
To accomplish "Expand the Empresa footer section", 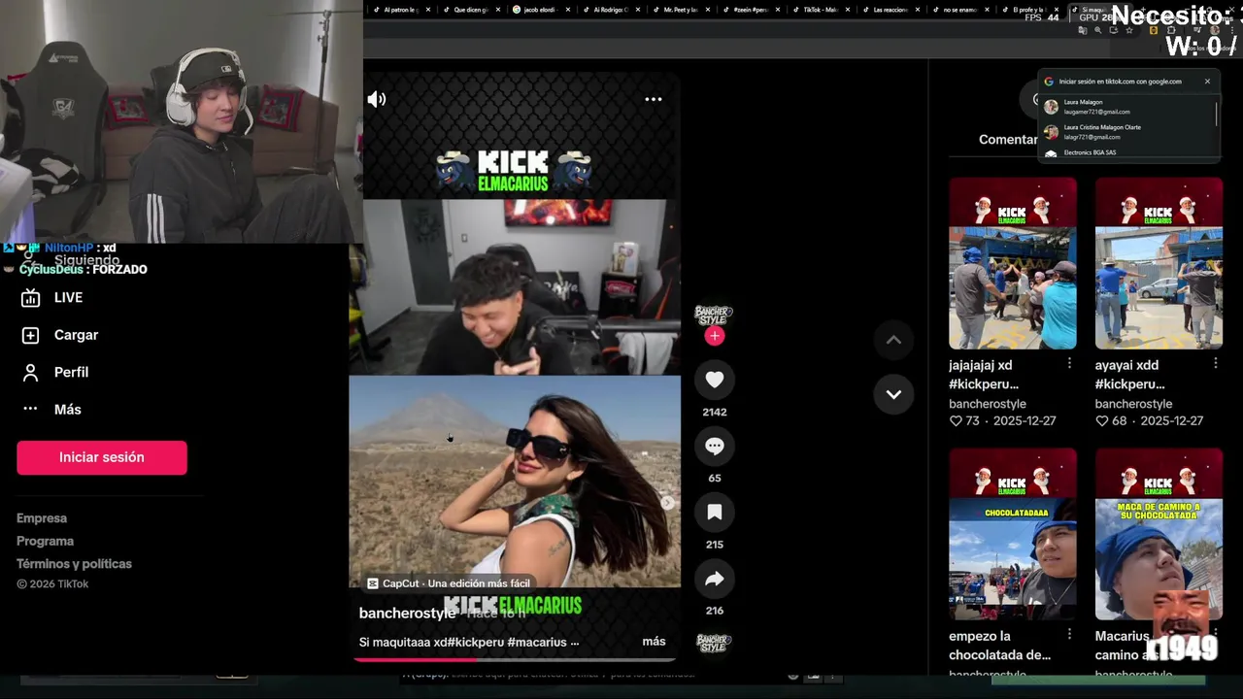I will tap(42, 518).
